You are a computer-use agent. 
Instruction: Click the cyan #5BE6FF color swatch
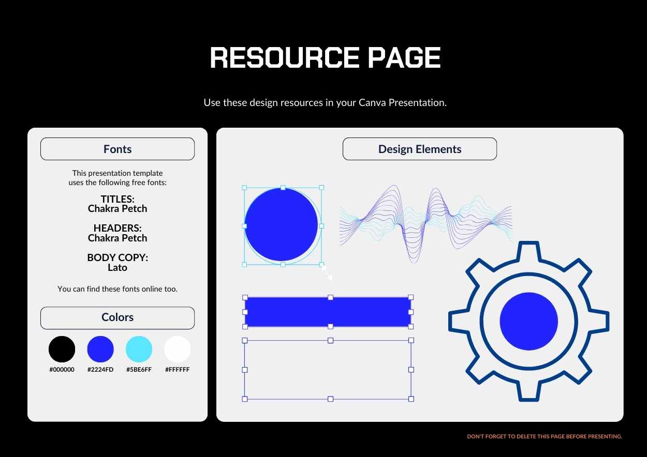[139, 349]
